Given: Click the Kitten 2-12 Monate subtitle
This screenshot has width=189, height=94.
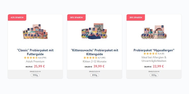Looking at the screenshot, I should [x=94, y=61].
